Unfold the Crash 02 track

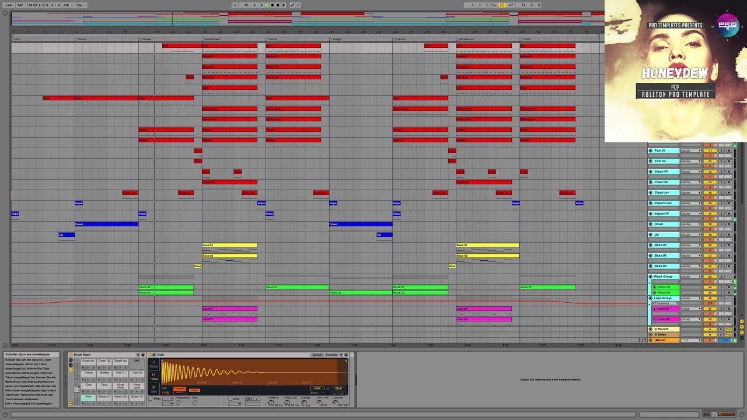tap(651, 182)
